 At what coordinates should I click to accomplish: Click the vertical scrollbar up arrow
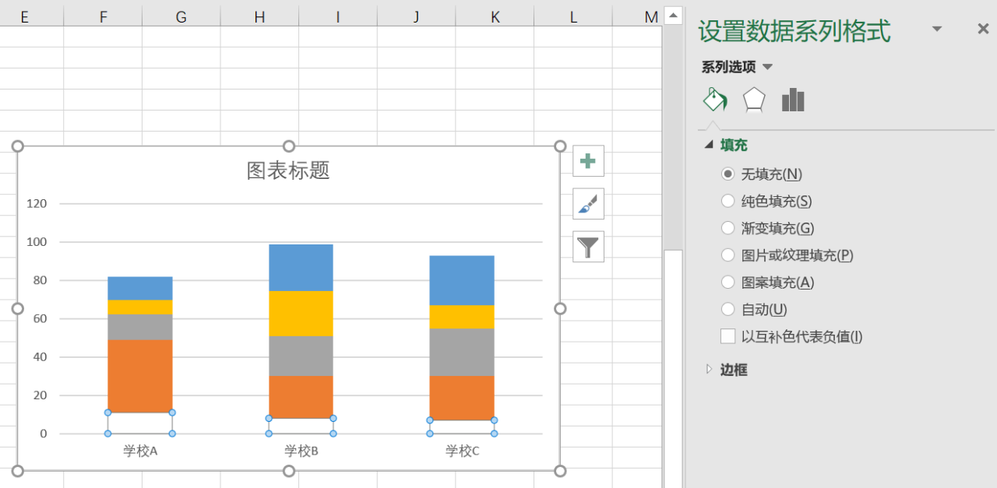tap(673, 15)
